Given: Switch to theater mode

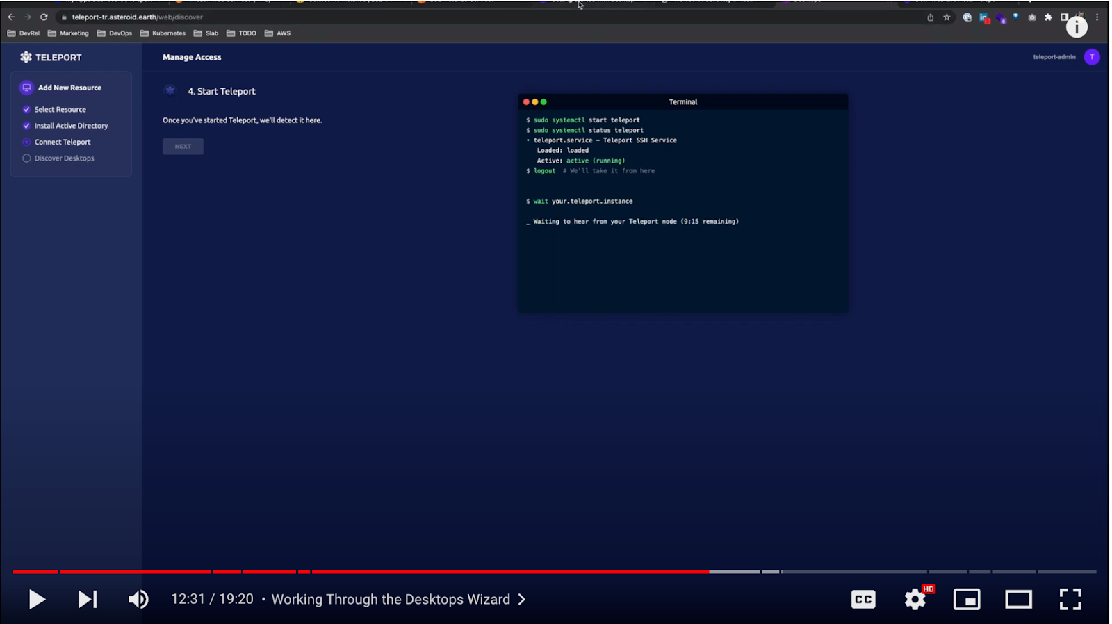Looking at the screenshot, I should tap(1018, 599).
